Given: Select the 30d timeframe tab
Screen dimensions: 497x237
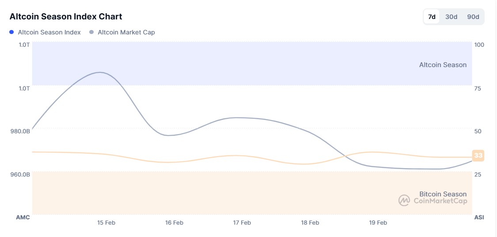Looking at the screenshot, I should pyautogui.click(x=451, y=17).
